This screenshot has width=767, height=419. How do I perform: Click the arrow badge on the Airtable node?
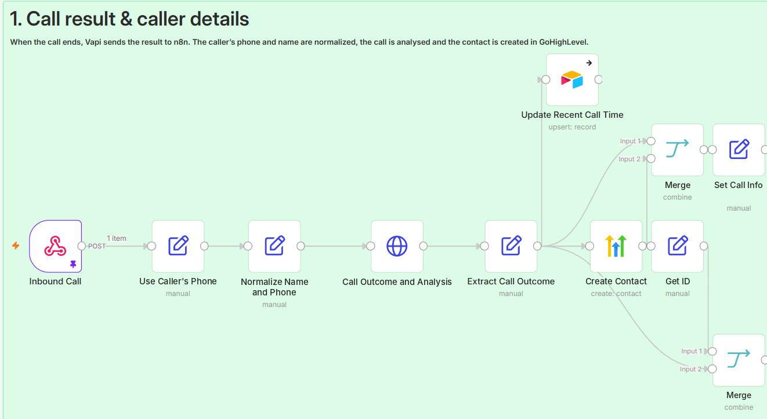click(589, 63)
